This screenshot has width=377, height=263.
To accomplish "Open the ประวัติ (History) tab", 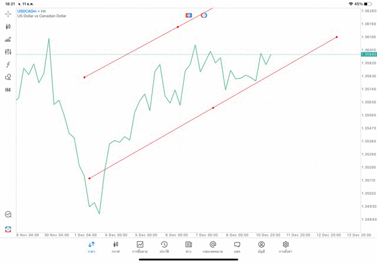I will [x=164, y=247].
